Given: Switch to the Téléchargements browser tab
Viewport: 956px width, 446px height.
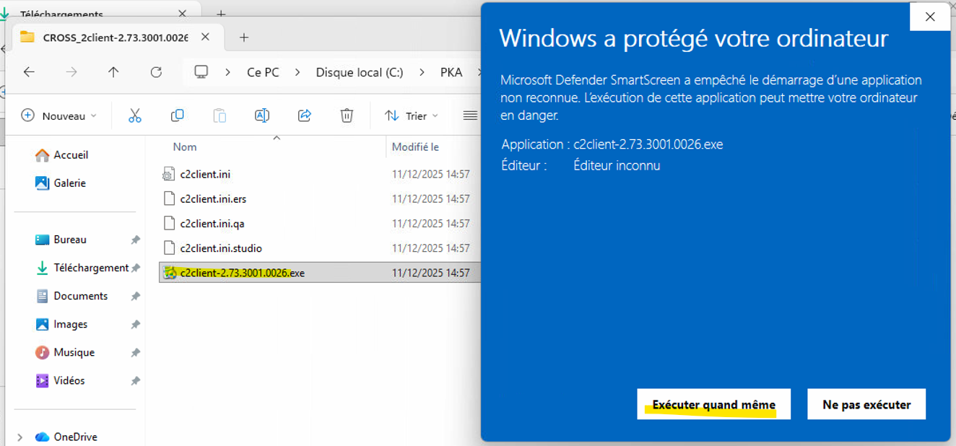Looking at the screenshot, I should coord(61,14).
